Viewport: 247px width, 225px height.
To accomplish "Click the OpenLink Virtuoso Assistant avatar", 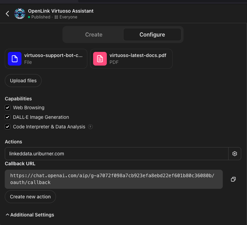I will 20,14.
